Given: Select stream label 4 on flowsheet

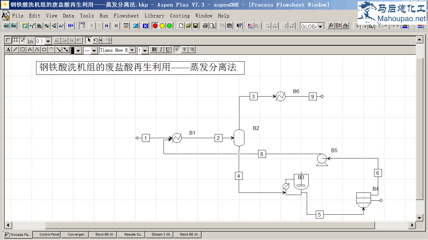Looking at the screenshot, I should (x=239, y=176).
